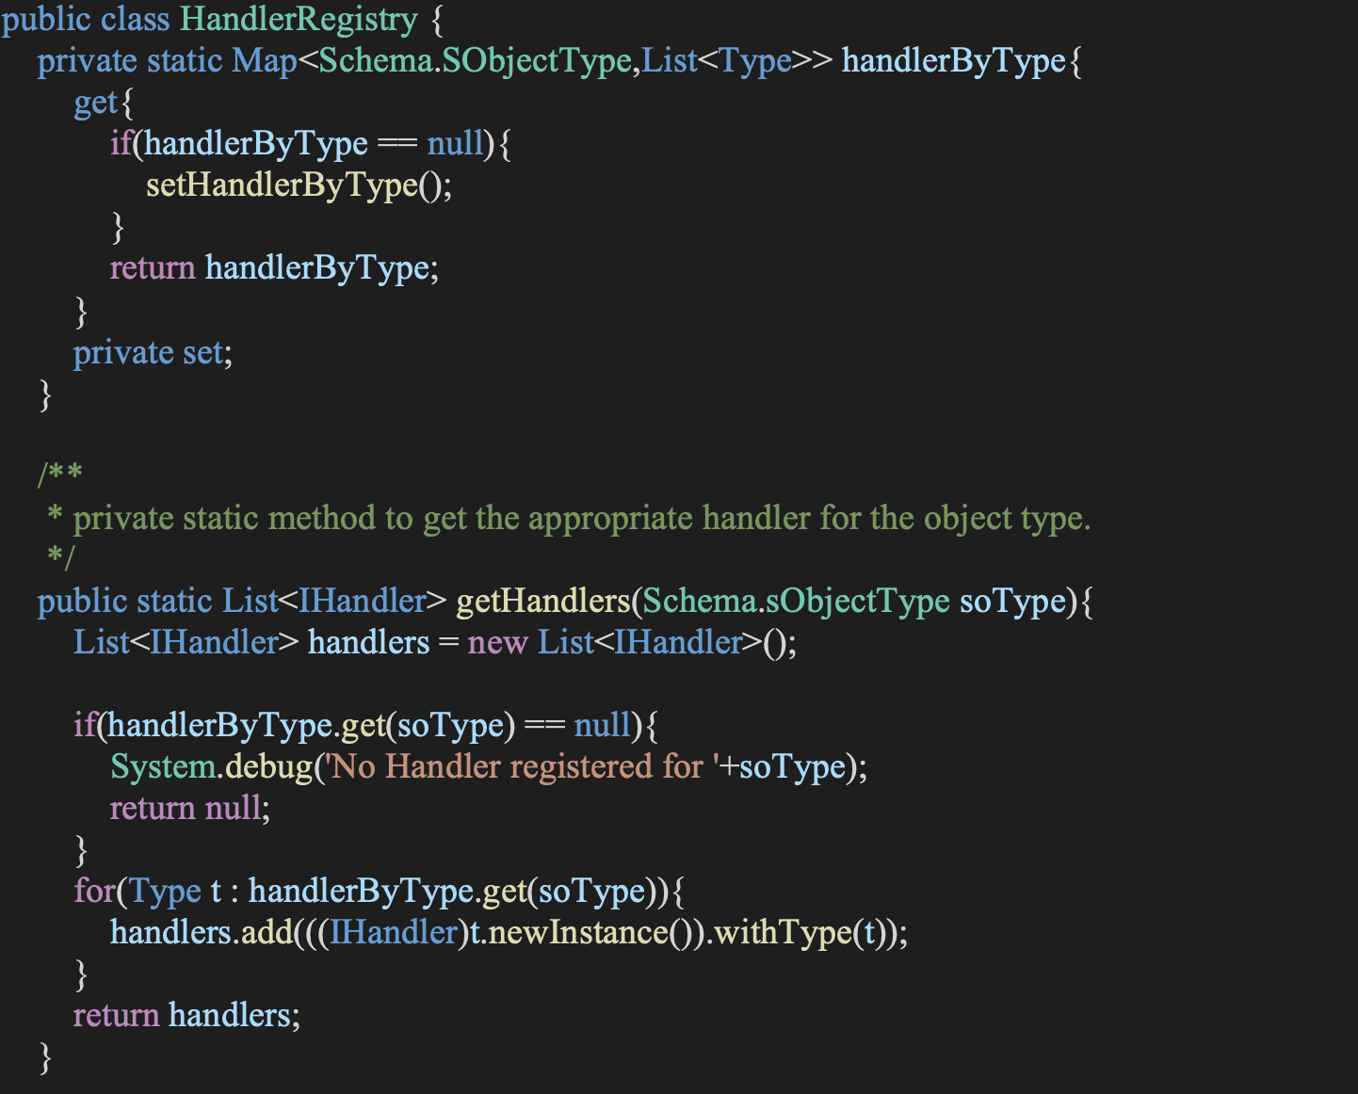Click 't.newInstance()' call
The image size is (1358, 1094).
(x=581, y=933)
